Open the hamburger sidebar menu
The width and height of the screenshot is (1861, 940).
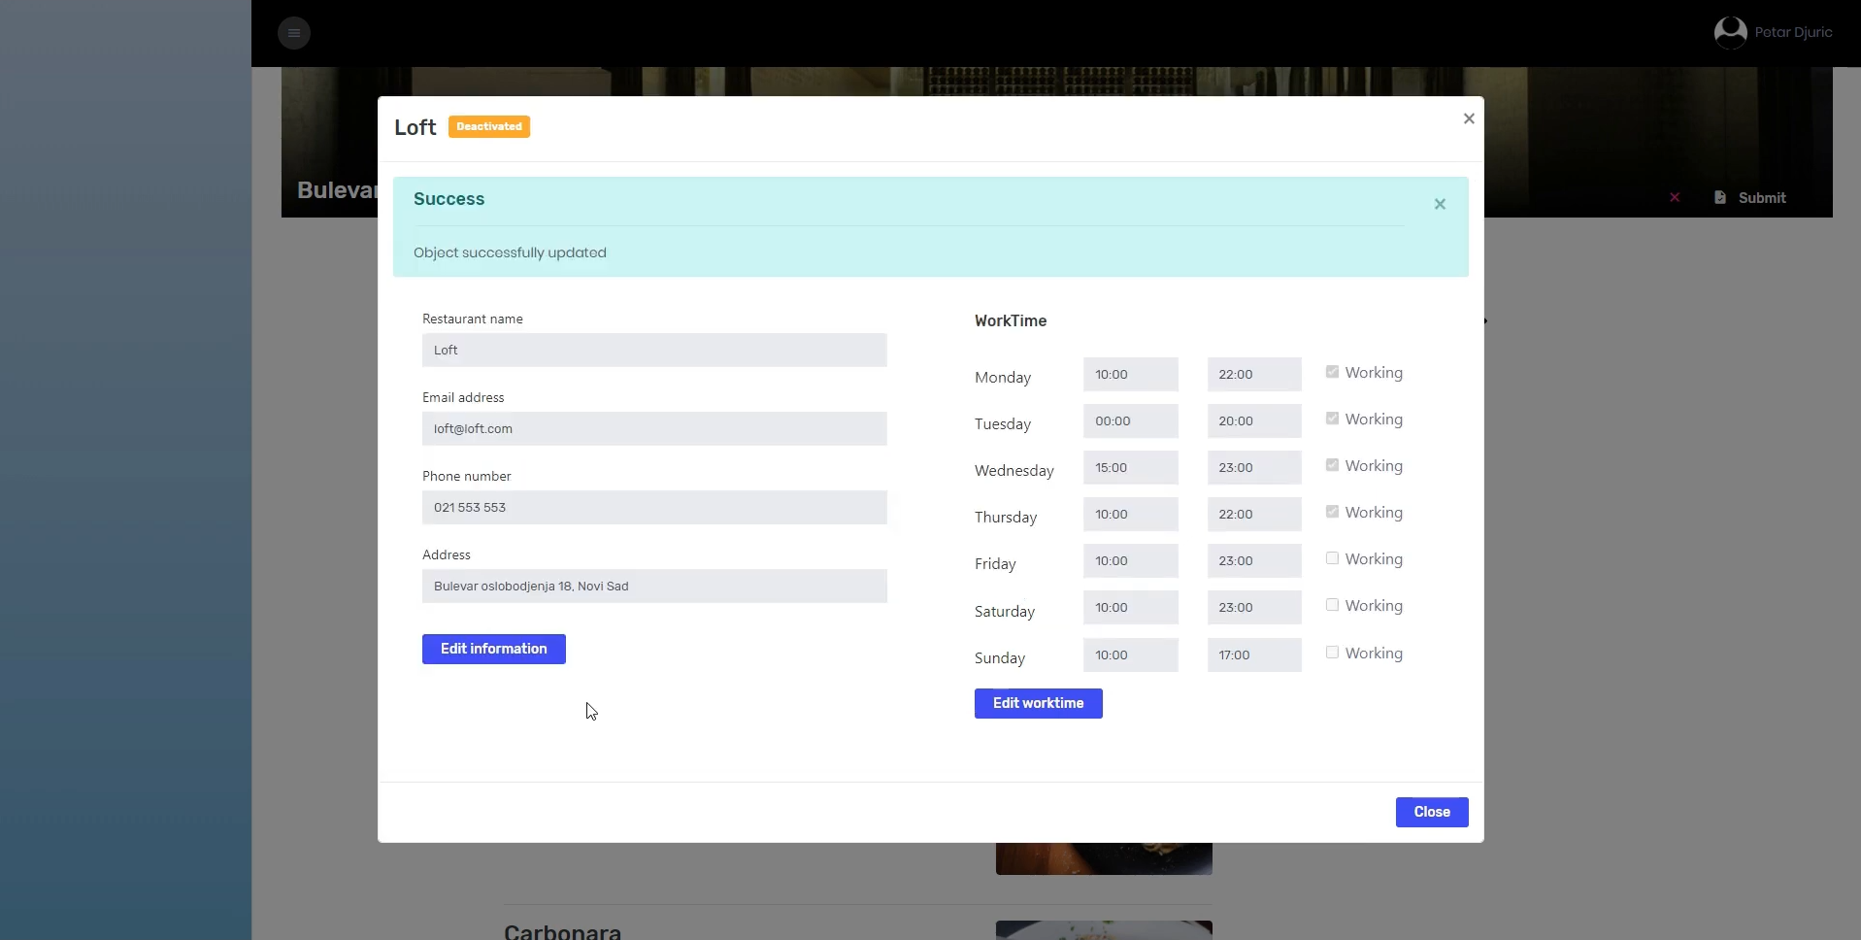[294, 33]
